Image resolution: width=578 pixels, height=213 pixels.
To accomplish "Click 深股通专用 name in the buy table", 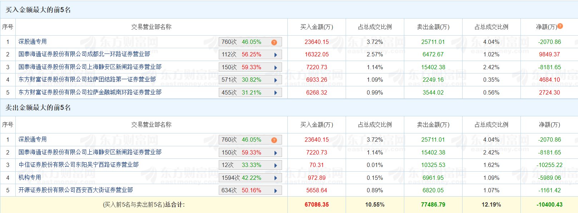I will coord(33,42).
